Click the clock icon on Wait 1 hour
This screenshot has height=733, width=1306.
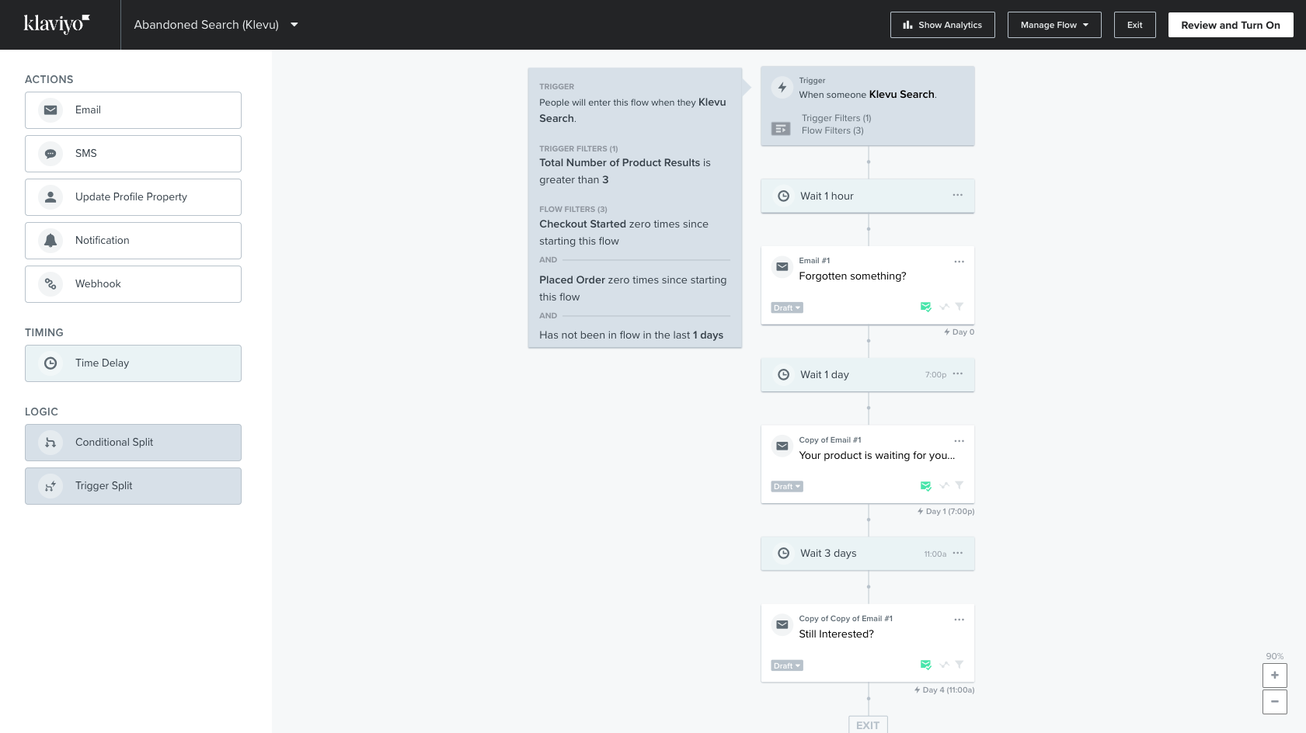coord(784,196)
